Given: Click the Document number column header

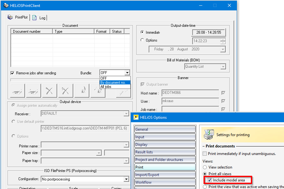Looking at the screenshot, I should 32,31.
